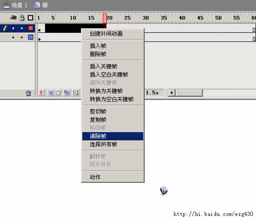Click the eye icon in the layer header
This screenshot has width=256, height=221.
[x=13, y=18]
